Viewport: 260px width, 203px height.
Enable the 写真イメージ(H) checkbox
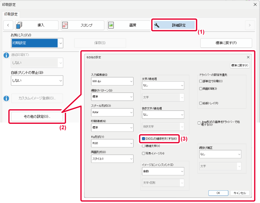[x=143, y=153]
